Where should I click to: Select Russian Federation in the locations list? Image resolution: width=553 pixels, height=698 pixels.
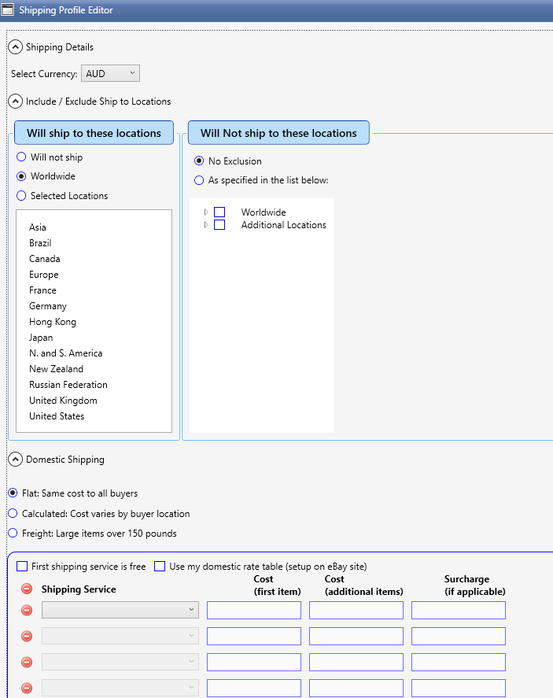point(68,385)
